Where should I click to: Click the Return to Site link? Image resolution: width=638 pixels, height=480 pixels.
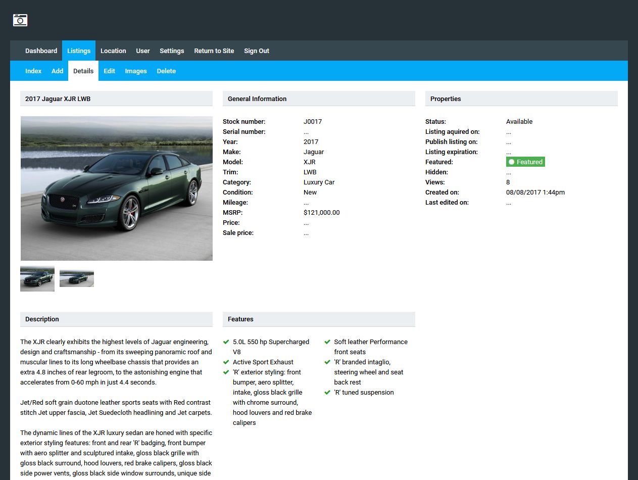214,51
